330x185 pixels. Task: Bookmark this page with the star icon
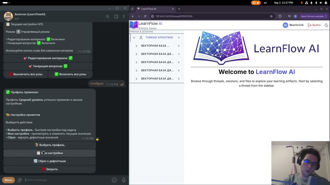[x=271, y=16]
